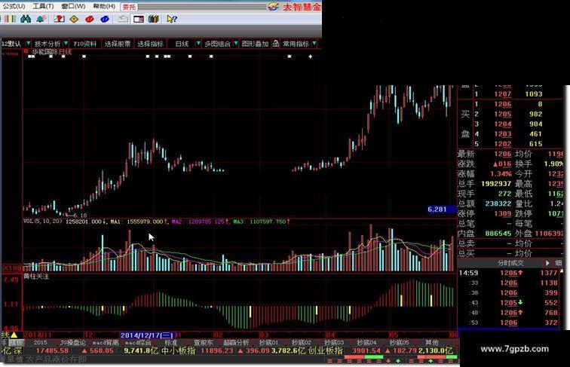The width and height of the screenshot is (570, 367).
Task: Click the yellow triangle beside 线
Action: [x=14, y=335]
